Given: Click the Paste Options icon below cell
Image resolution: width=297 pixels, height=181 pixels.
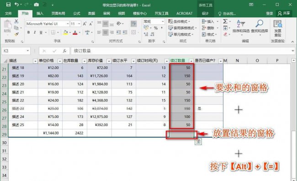Looking at the screenshot, I should tap(198, 141).
